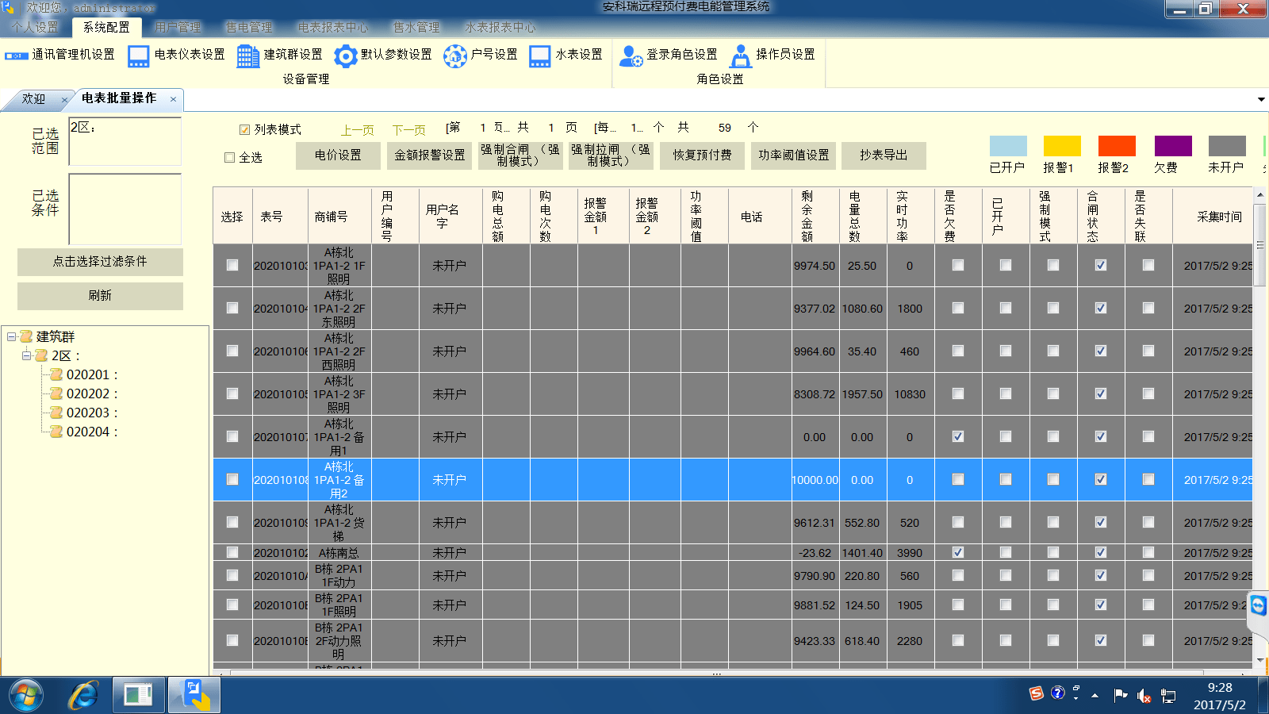The width and height of the screenshot is (1269, 714).
Task: Collapse the 建筑群 tree node
Action: point(12,336)
